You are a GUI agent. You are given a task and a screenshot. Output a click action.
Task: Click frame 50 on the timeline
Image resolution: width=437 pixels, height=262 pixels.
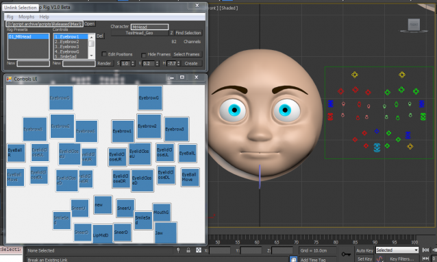pyautogui.click(x=218, y=242)
